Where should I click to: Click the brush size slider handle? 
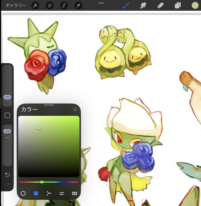(x=7, y=97)
